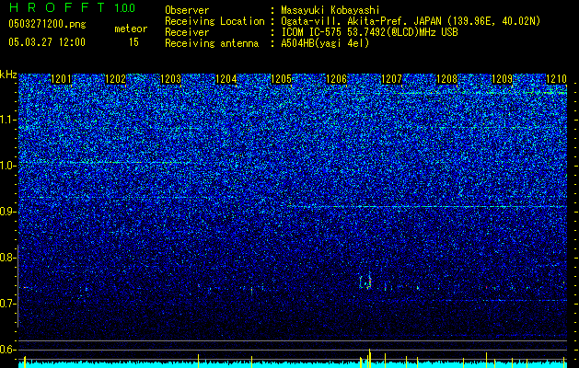Click the tallest yellow spike in bottom strip
This screenshot has width=579, height=368.
[370, 358]
